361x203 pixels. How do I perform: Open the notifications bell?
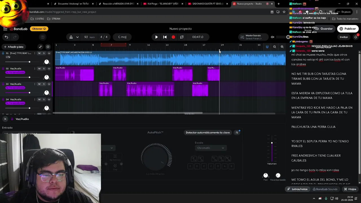356,37
